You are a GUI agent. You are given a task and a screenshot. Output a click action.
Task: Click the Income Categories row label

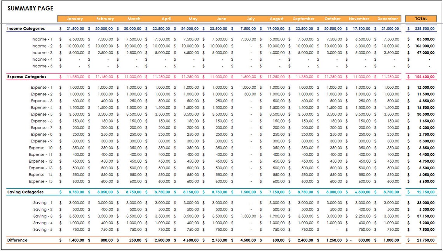coord(26,28)
